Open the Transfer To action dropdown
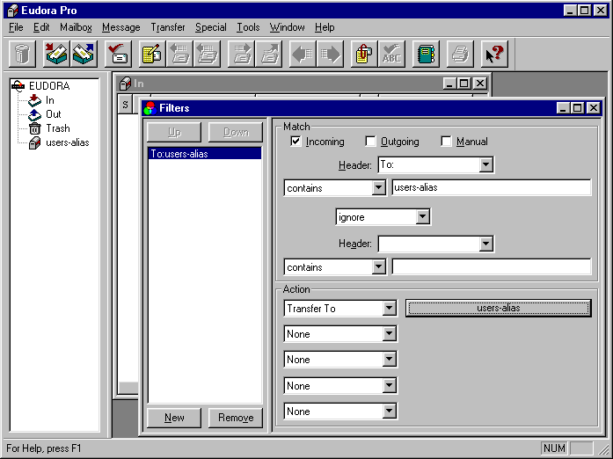 tap(389, 309)
